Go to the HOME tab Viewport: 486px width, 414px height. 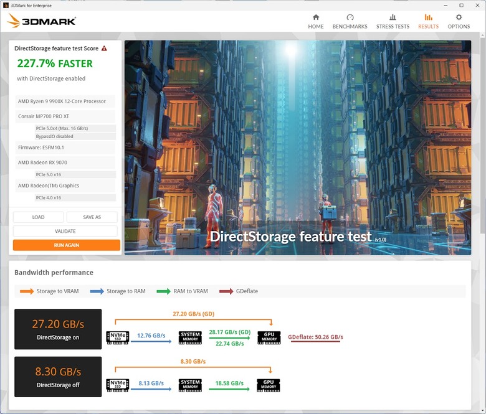315,22
